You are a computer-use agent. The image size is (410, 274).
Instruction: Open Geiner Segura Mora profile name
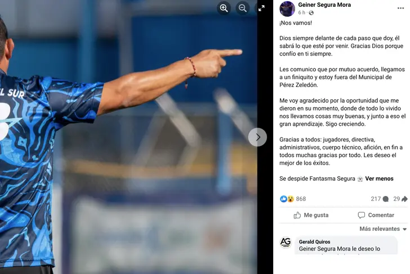coord(324,4)
